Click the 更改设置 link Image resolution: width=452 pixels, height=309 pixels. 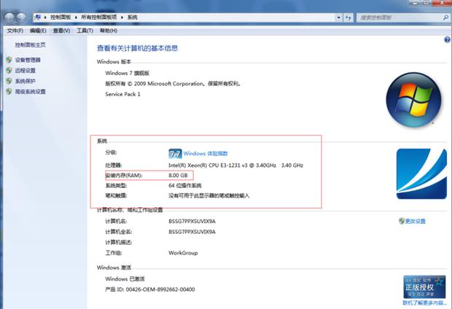415,221
